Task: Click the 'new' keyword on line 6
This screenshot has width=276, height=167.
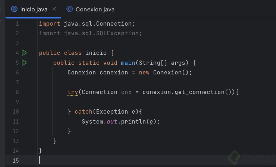Action: [x=144, y=73]
